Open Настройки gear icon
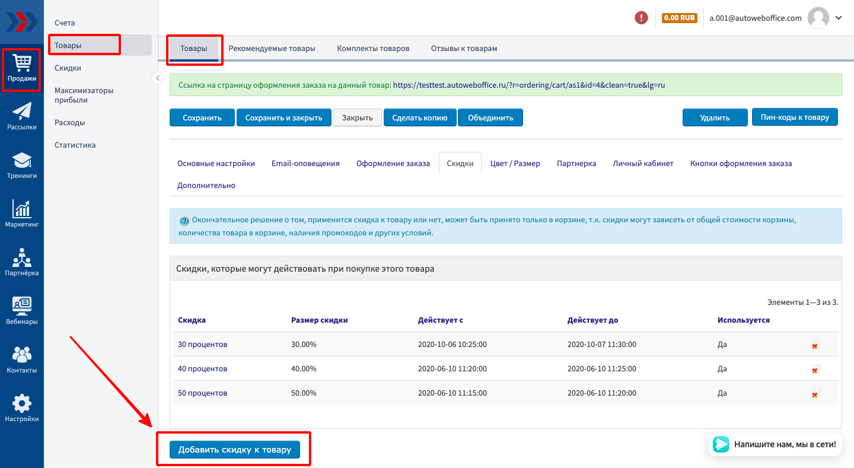854x468 pixels. click(22, 408)
